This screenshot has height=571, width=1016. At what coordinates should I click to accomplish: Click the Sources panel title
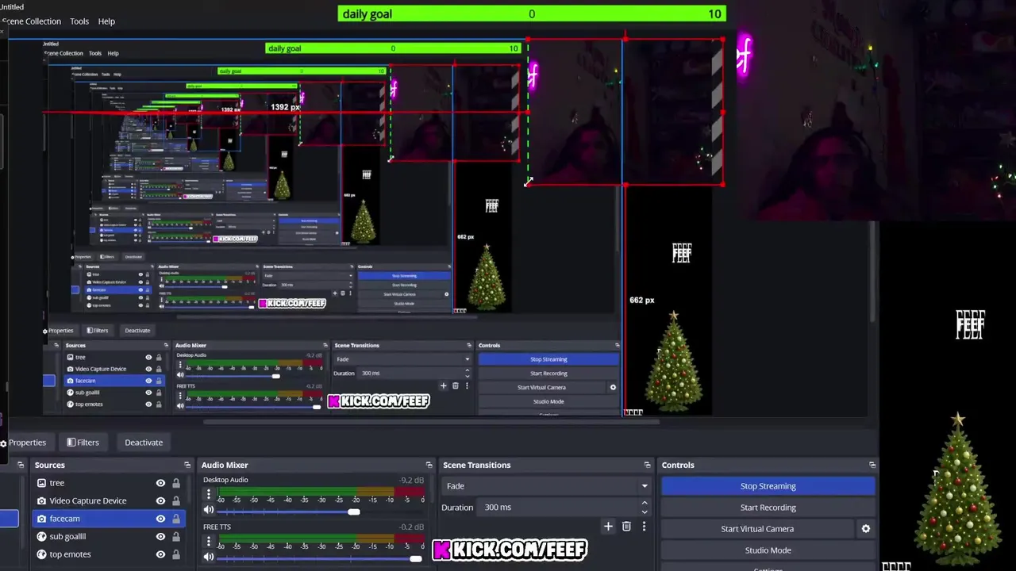(x=49, y=465)
